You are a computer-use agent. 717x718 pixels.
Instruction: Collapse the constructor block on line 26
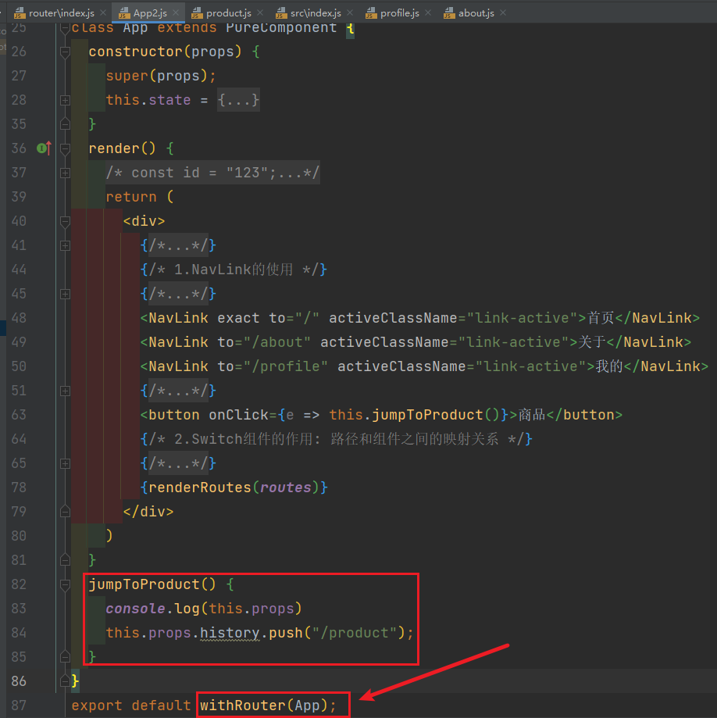coord(65,52)
